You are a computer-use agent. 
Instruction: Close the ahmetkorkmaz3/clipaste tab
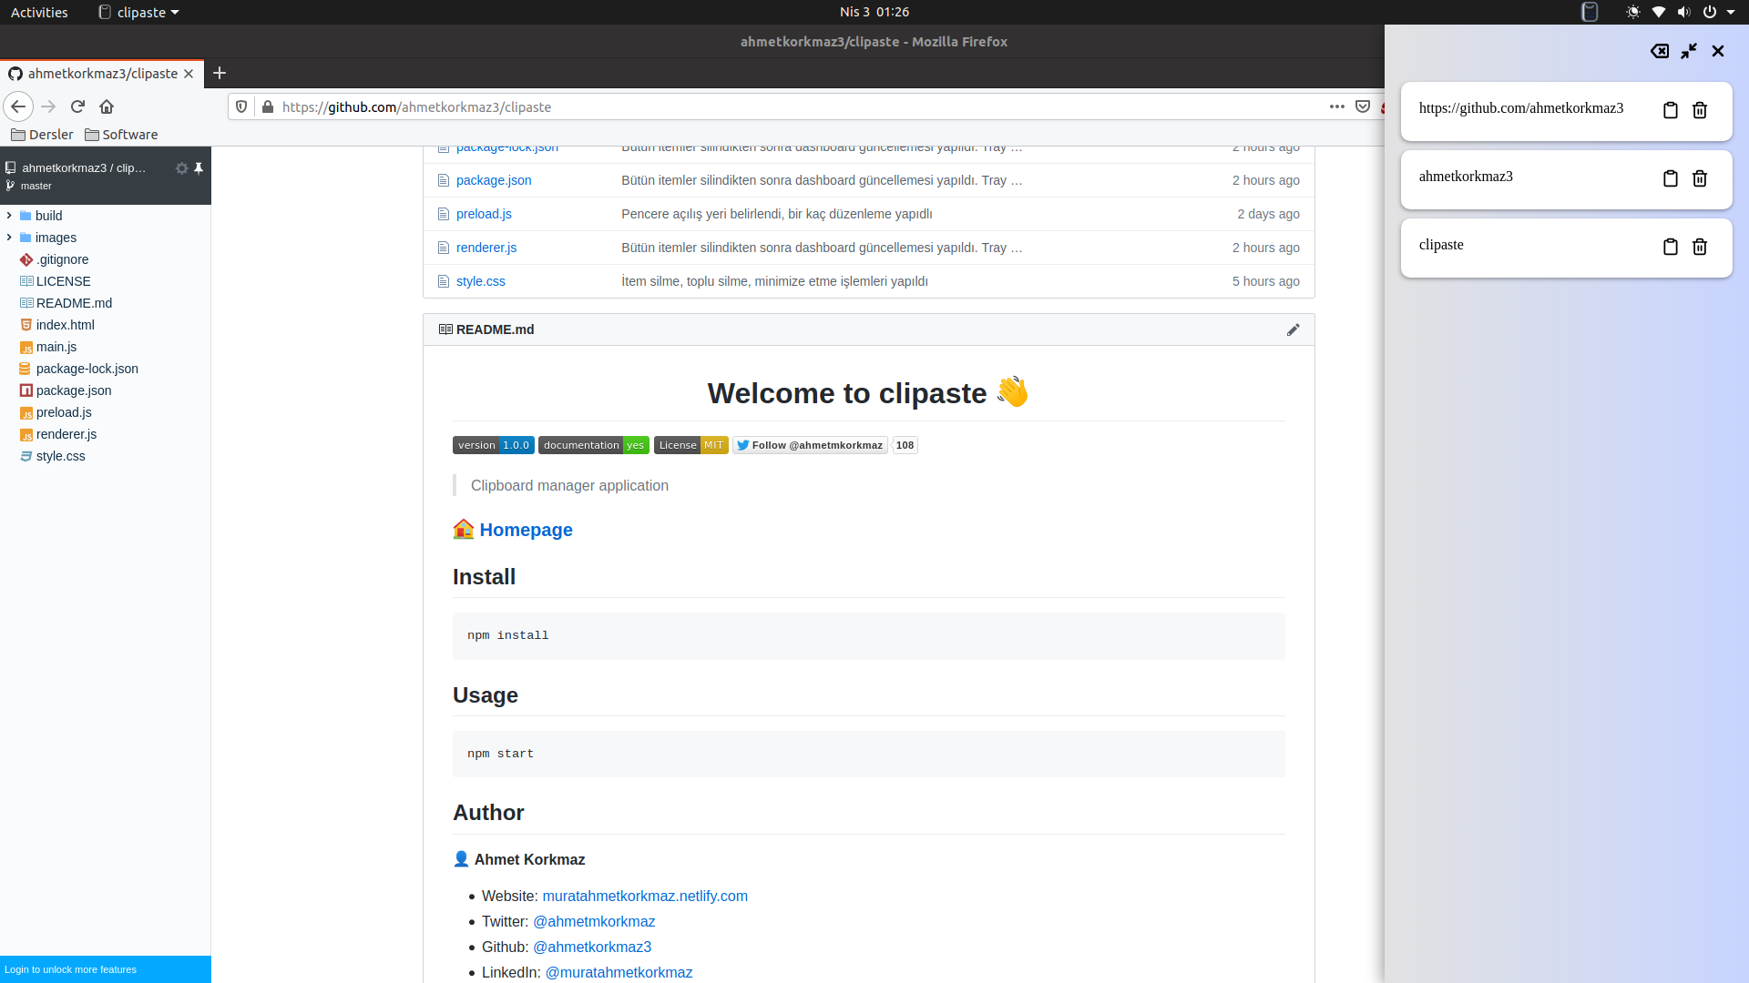click(x=189, y=74)
